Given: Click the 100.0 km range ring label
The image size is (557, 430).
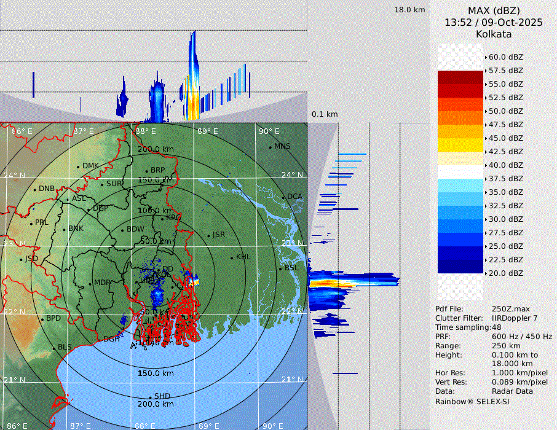Looking at the screenshot, I should pos(156,211).
